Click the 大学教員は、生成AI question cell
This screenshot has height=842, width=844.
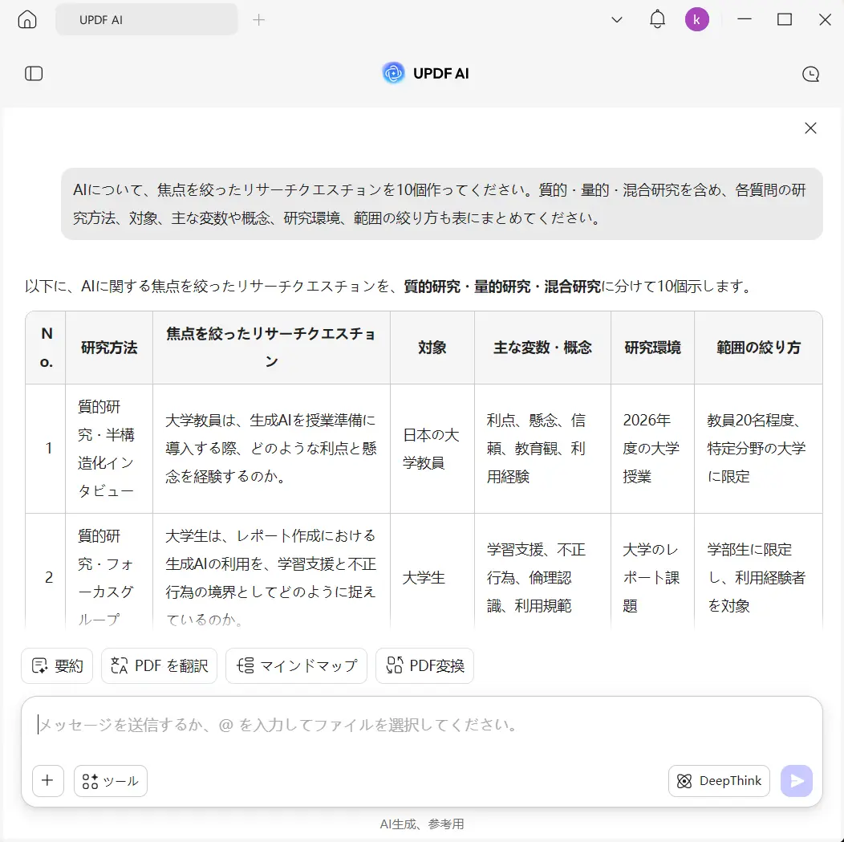point(271,449)
